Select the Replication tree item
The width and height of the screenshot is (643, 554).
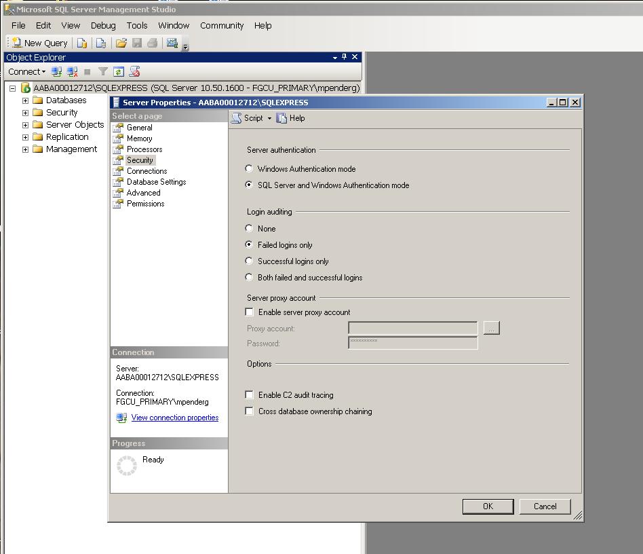click(67, 137)
